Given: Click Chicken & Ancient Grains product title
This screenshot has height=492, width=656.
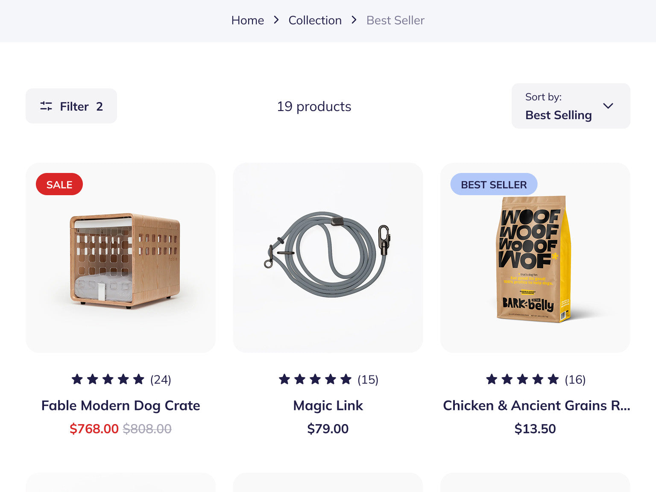Looking at the screenshot, I should click(x=536, y=405).
